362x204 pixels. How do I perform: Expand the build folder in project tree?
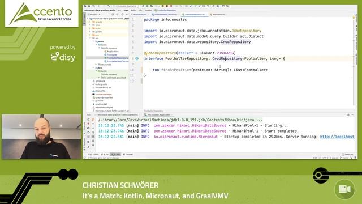click(x=90, y=28)
